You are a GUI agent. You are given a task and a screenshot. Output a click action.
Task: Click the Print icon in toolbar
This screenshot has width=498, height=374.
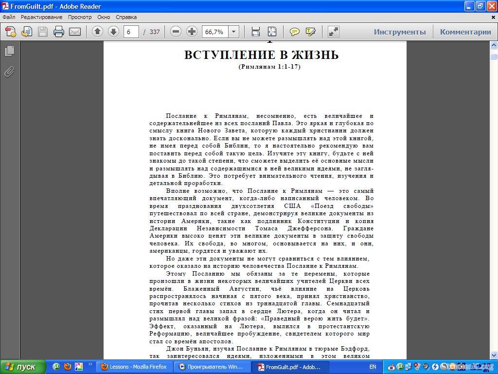click(59, 32)
